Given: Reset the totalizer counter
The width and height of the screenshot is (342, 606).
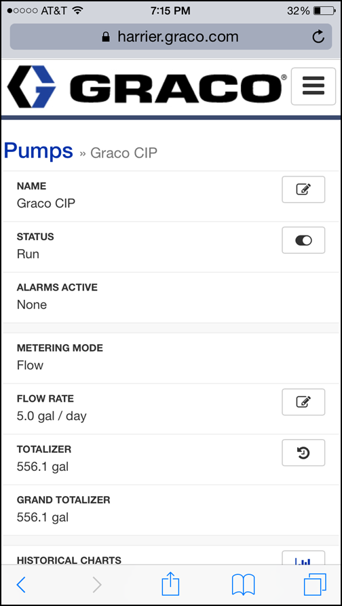Looking at the screenshot, I should (303, 453).
